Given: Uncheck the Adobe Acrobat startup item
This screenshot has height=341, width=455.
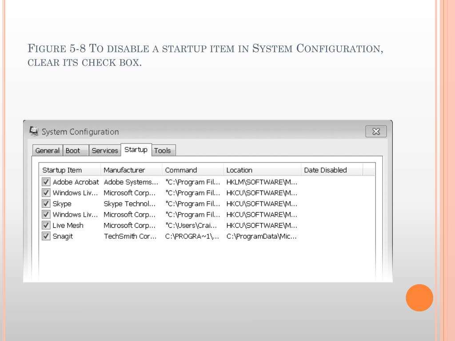Looking at the screenshot, I should 46,182.
